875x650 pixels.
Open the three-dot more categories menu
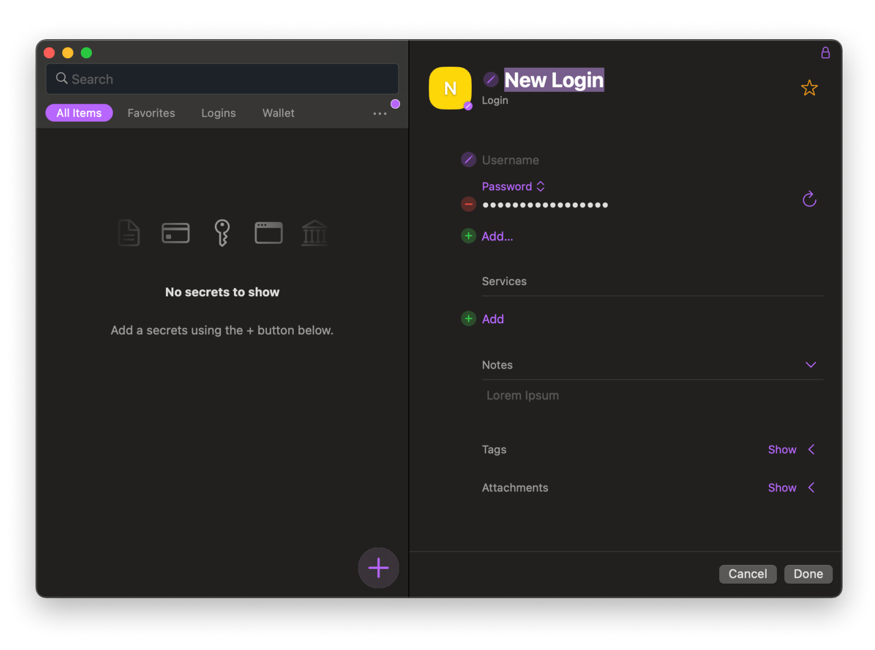(x=380, y=114)
